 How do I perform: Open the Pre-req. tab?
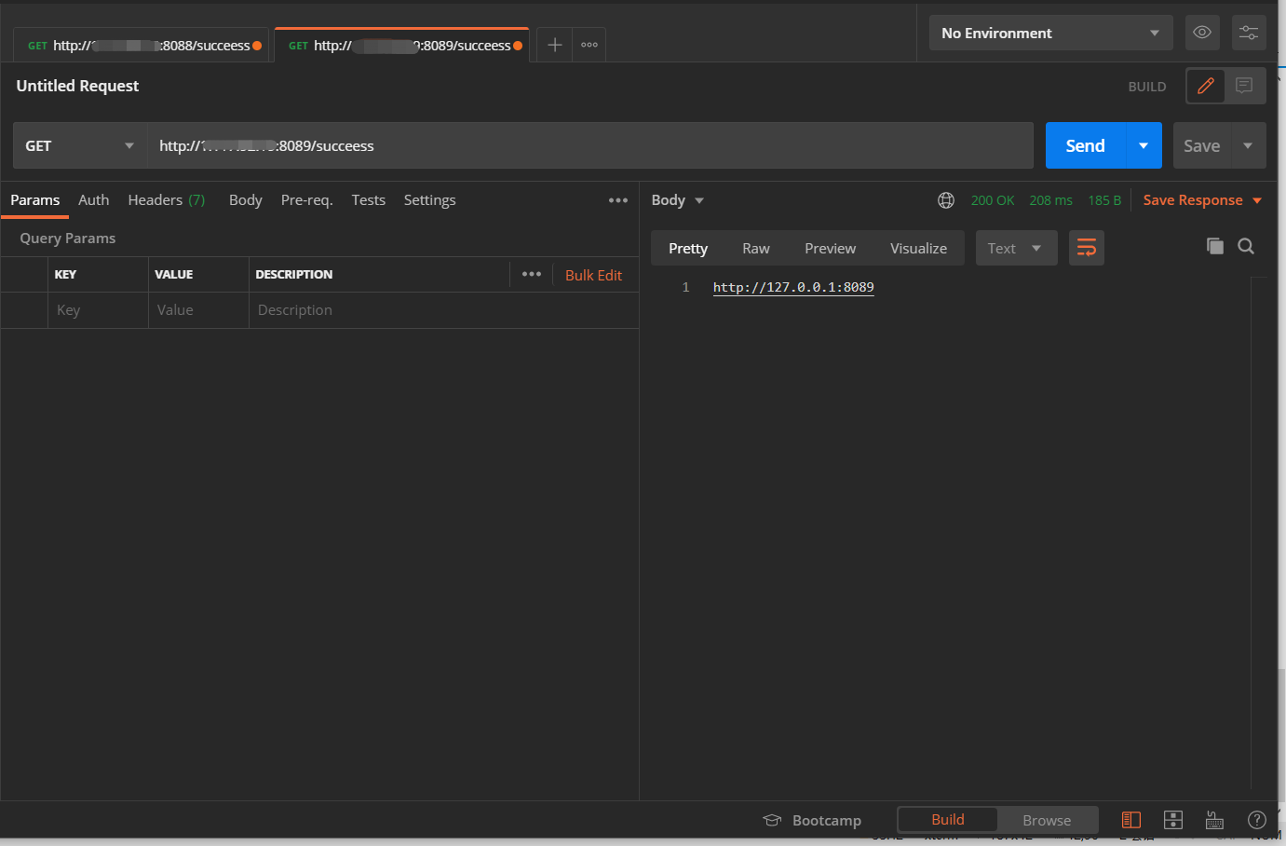pyautogui.click(x=306, y=200)
